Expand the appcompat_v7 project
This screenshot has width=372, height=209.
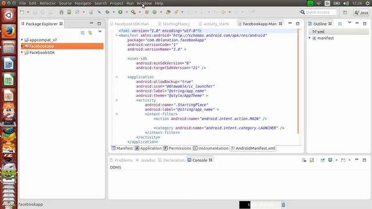[22, 40]
